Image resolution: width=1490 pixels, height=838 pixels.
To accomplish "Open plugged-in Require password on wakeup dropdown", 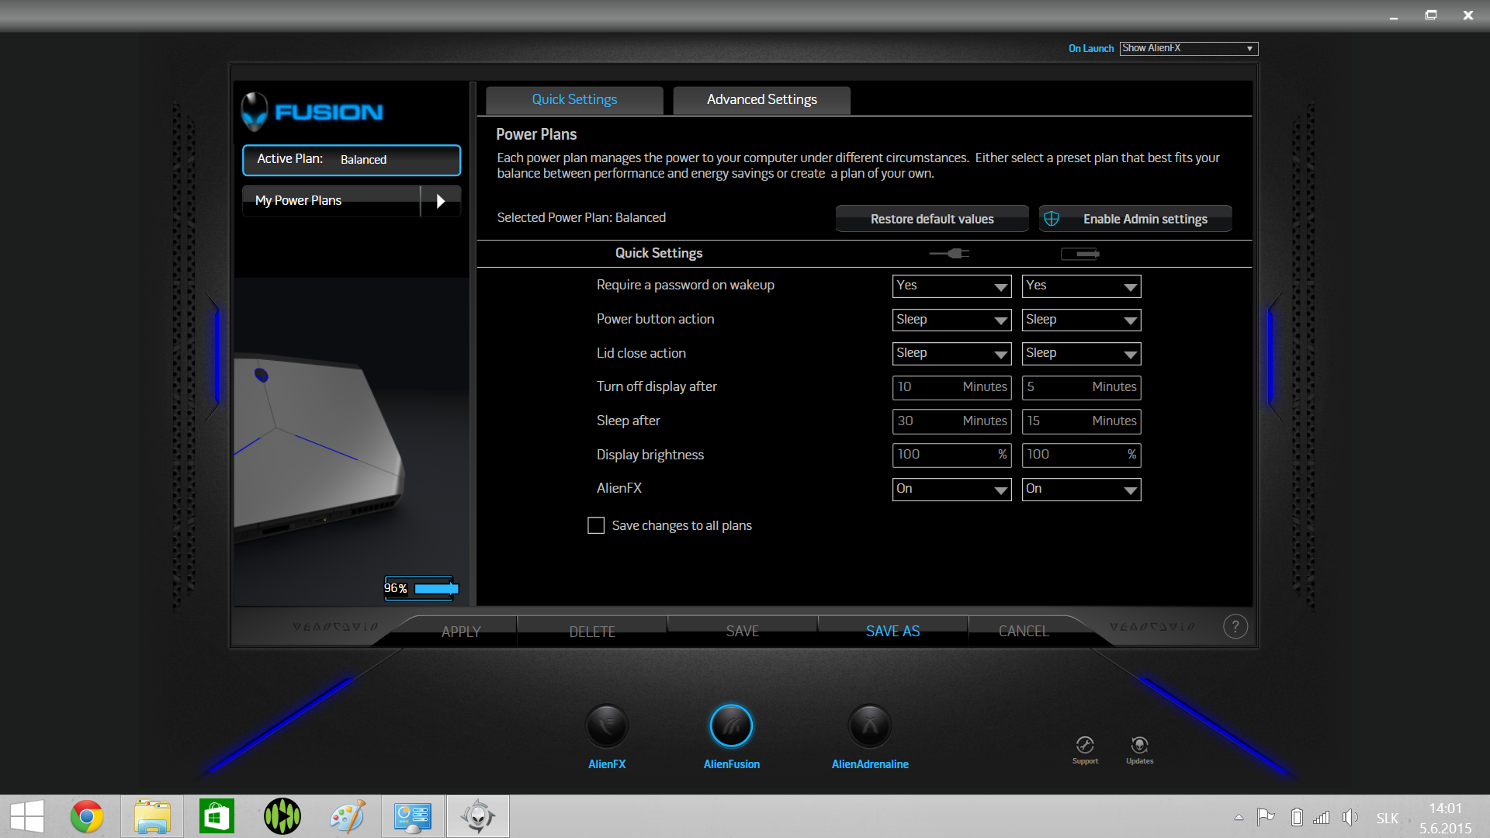I will coord(951,286).
